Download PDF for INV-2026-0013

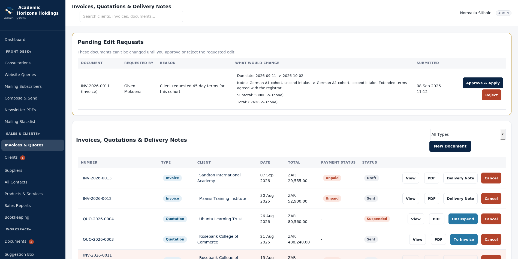click(432, 178)
